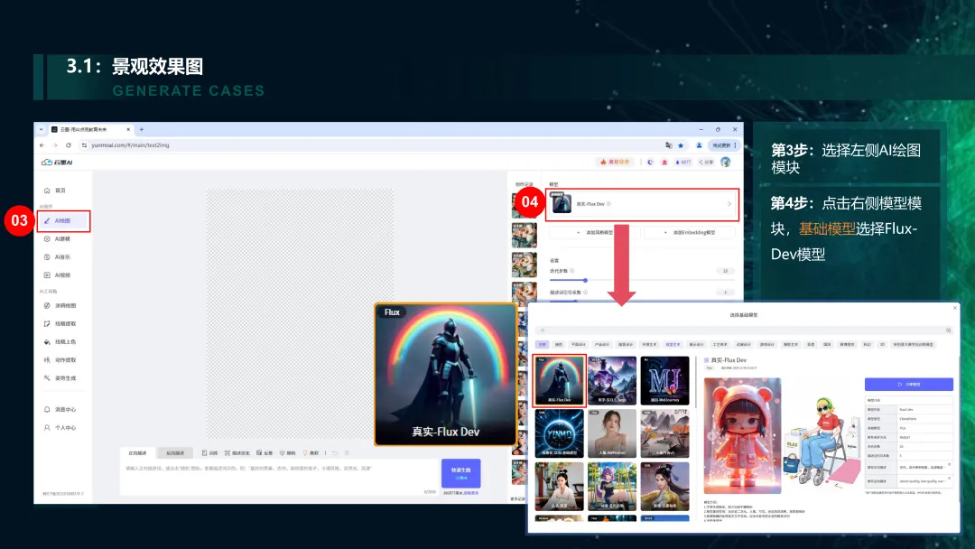Select the 涂鸦绘图 doodle tool icon

click(x=47, y=305)
